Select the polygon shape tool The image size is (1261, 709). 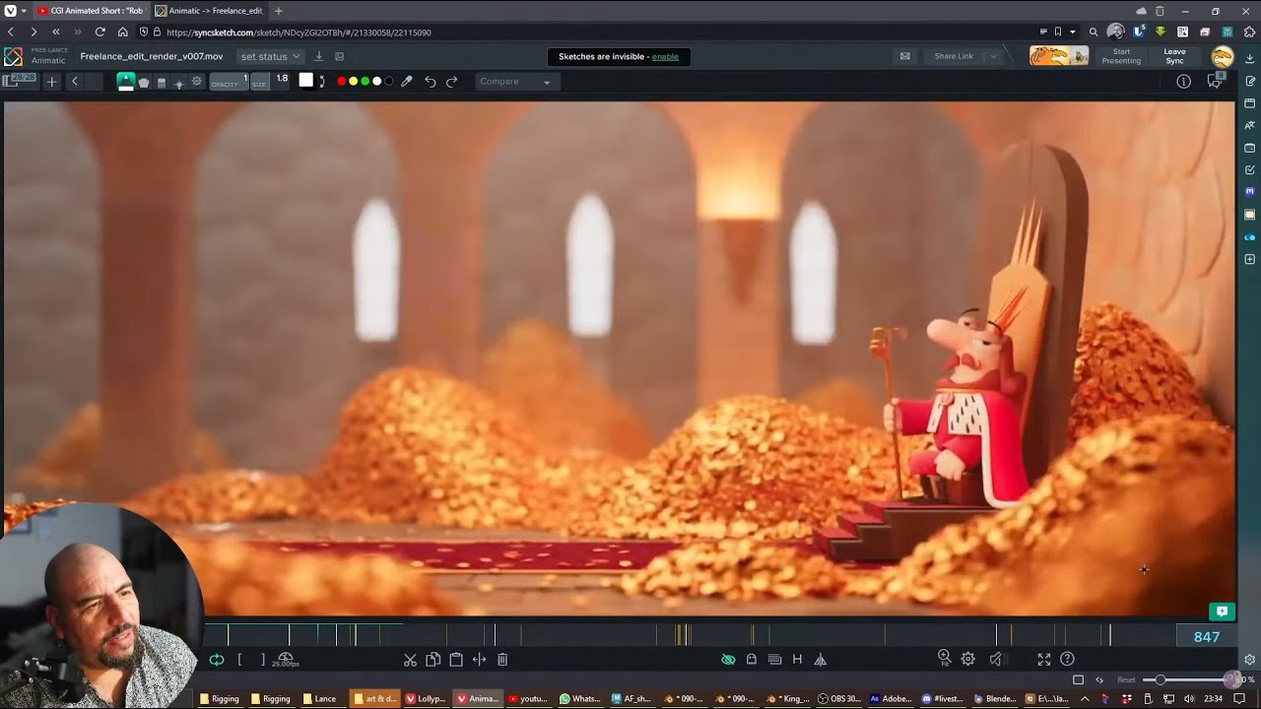click(144, 82)
